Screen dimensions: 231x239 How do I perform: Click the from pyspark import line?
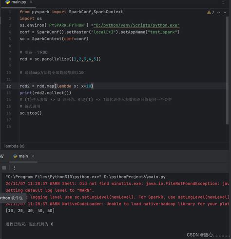[x=71, y=12]
